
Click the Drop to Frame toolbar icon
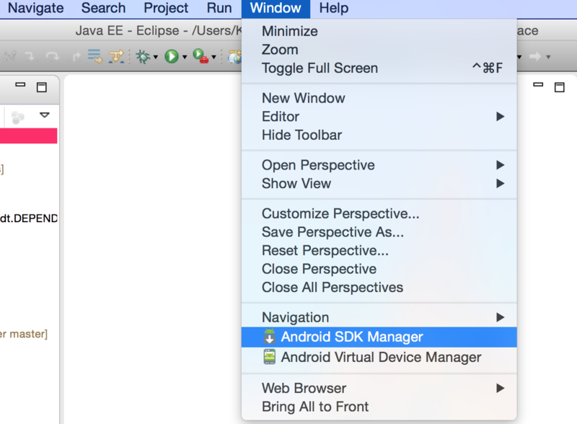(x=95, y=56)
